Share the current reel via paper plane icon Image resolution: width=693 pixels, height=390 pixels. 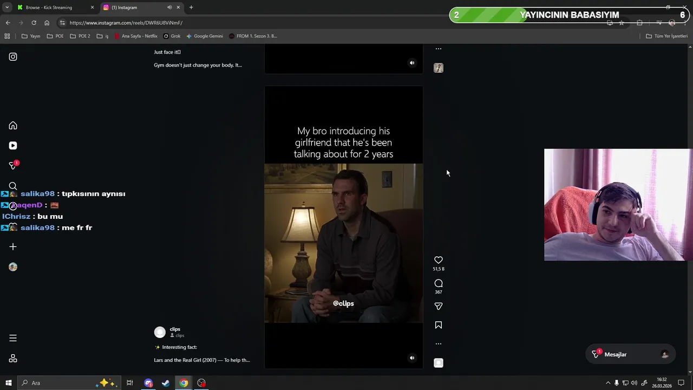439,306
